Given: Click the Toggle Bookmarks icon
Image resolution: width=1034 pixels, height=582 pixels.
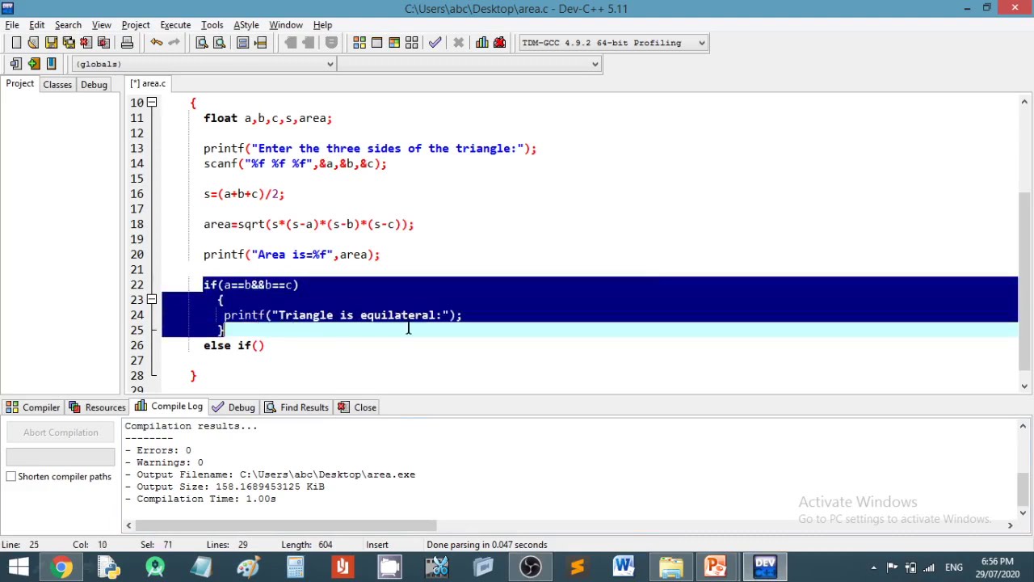Looking at the screenshot, I should tap(34, 64).
